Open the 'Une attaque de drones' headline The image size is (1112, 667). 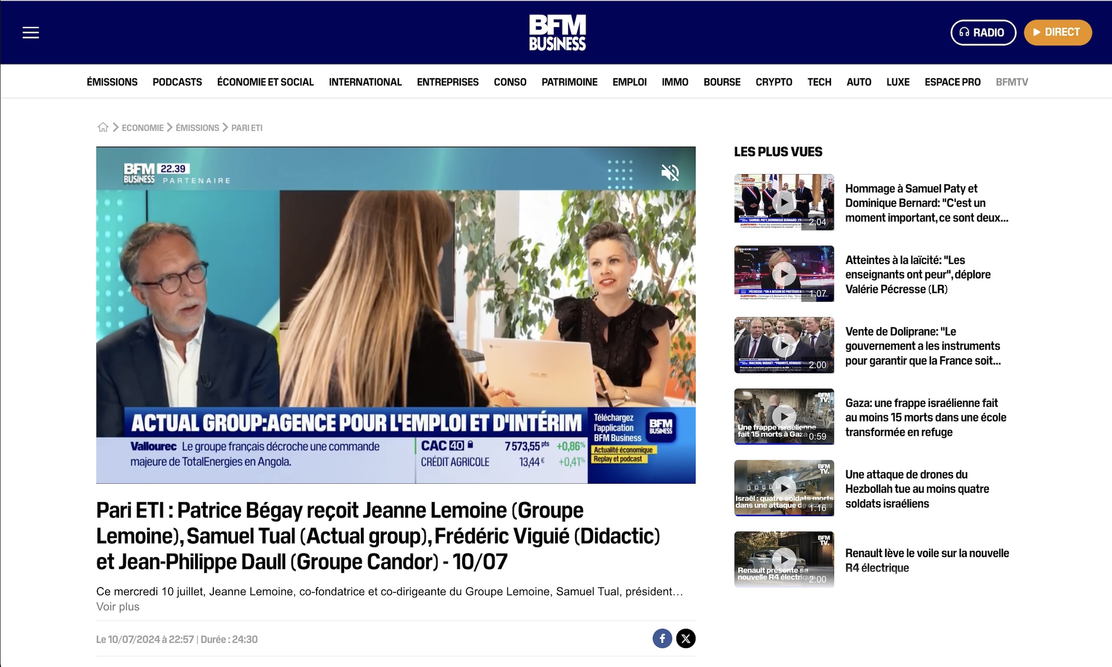tap(917, 489)
